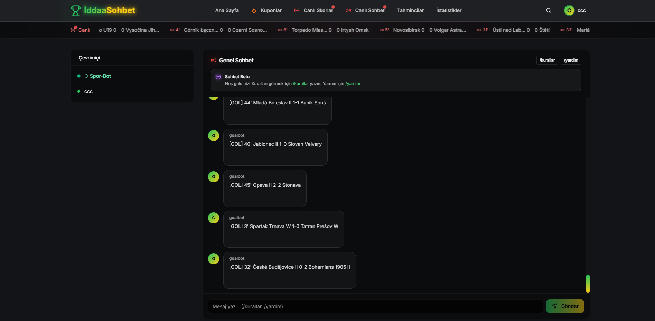
Task: Open search with the magnifier icon
Action: 548,10
